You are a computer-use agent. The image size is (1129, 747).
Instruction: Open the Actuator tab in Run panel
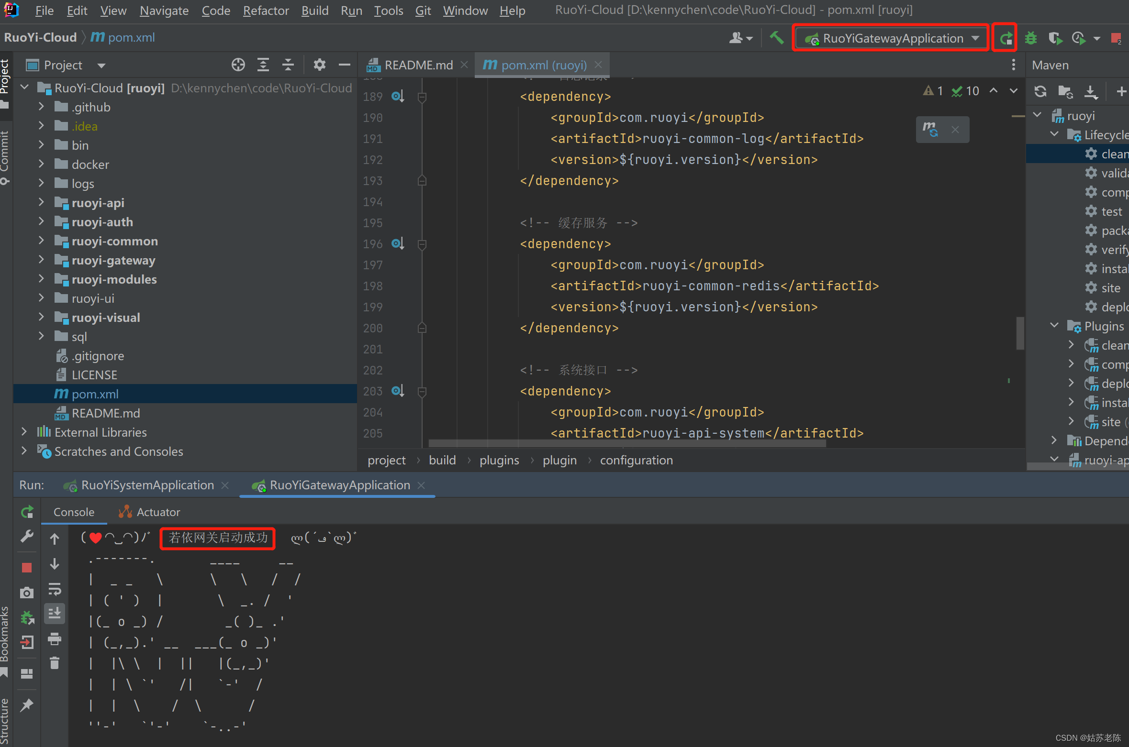pos(149,512)
